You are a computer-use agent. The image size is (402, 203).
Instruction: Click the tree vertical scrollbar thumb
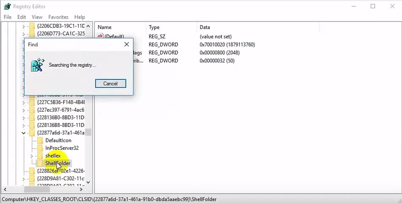pos(88,132)
